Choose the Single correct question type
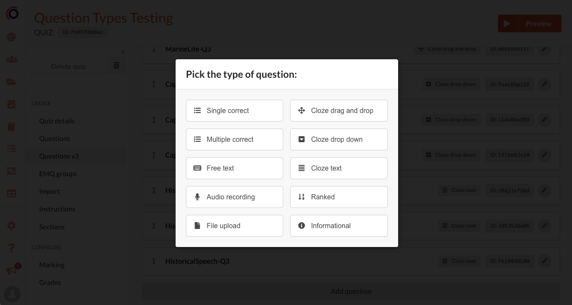The height and width of the screenshot is (305, 572). pyautogui.click(x=234, y=110)
